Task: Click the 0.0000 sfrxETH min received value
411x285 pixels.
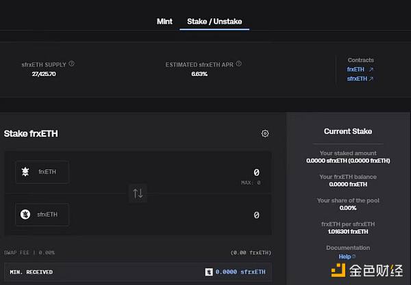Action: pyautogui.click(x=240, y=272)
